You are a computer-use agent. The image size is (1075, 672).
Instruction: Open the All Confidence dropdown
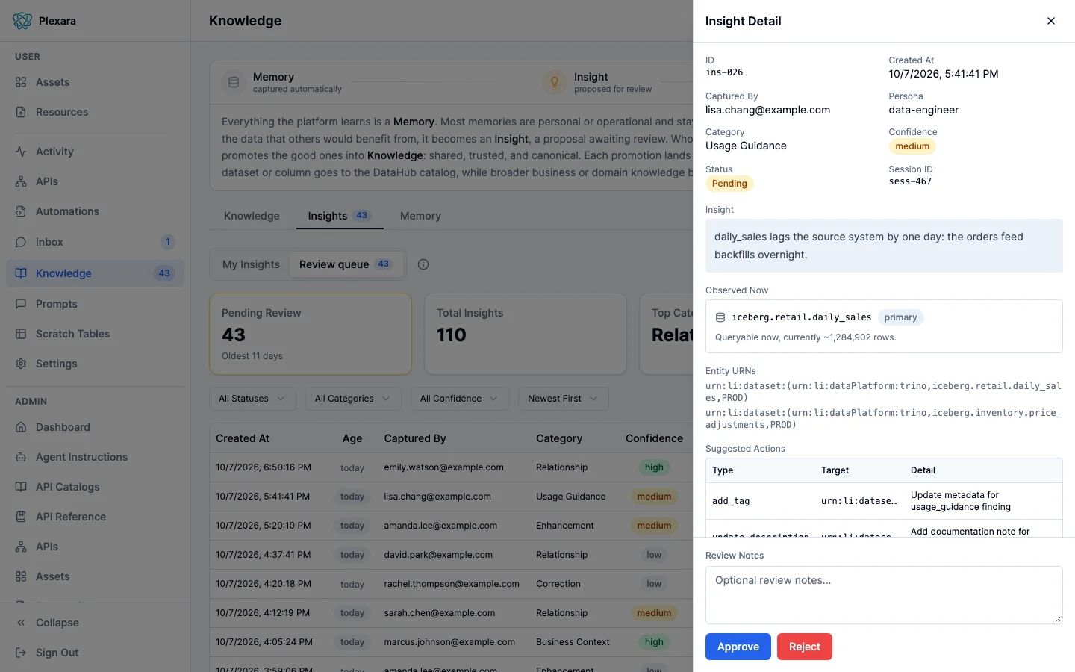pyautogui.click(x=460, y=399)
